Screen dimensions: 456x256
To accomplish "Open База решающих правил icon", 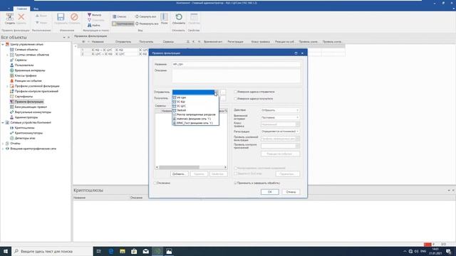I will [x=12, y=107].
